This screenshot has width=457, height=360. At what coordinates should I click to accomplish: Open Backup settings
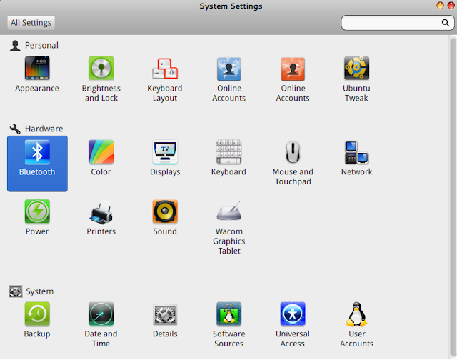coord(37,320)
